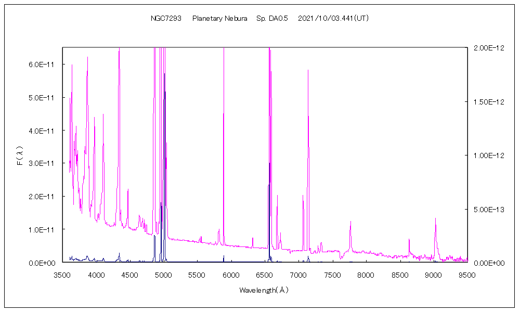Click the magenta peak top near 7150 Å
Screen dimensions: 520x312
[x=308, y=70]
